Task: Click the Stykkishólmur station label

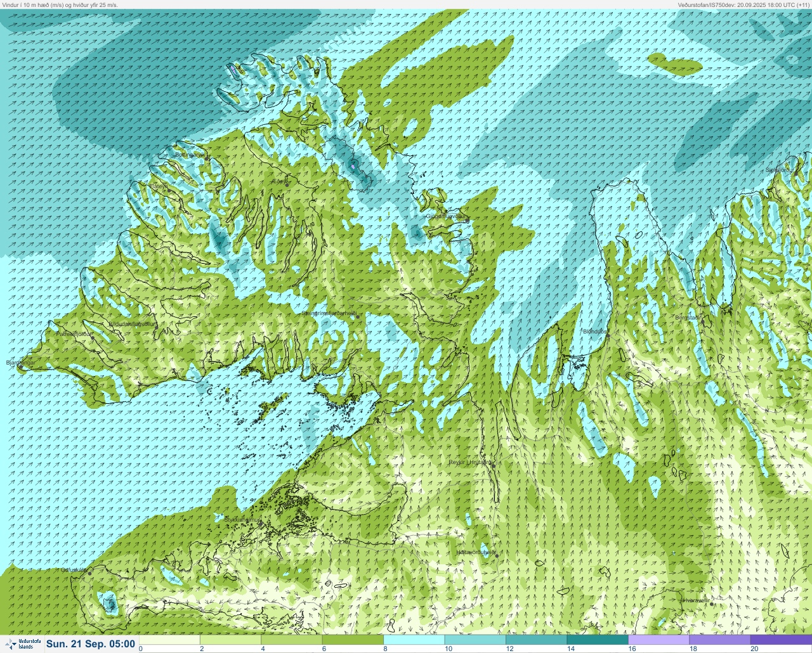Action: point(242,519)
